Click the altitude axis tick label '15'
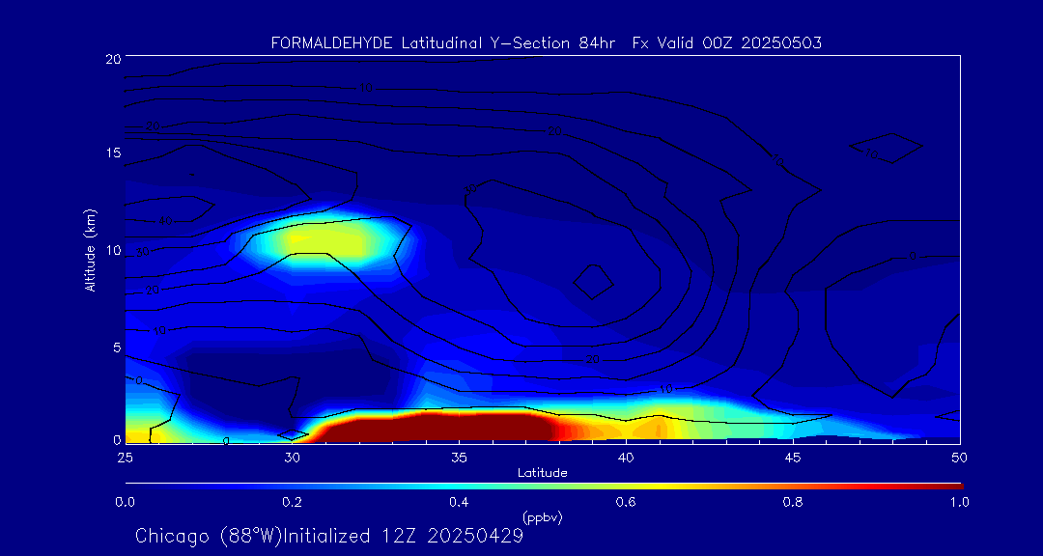 [112, 153]
